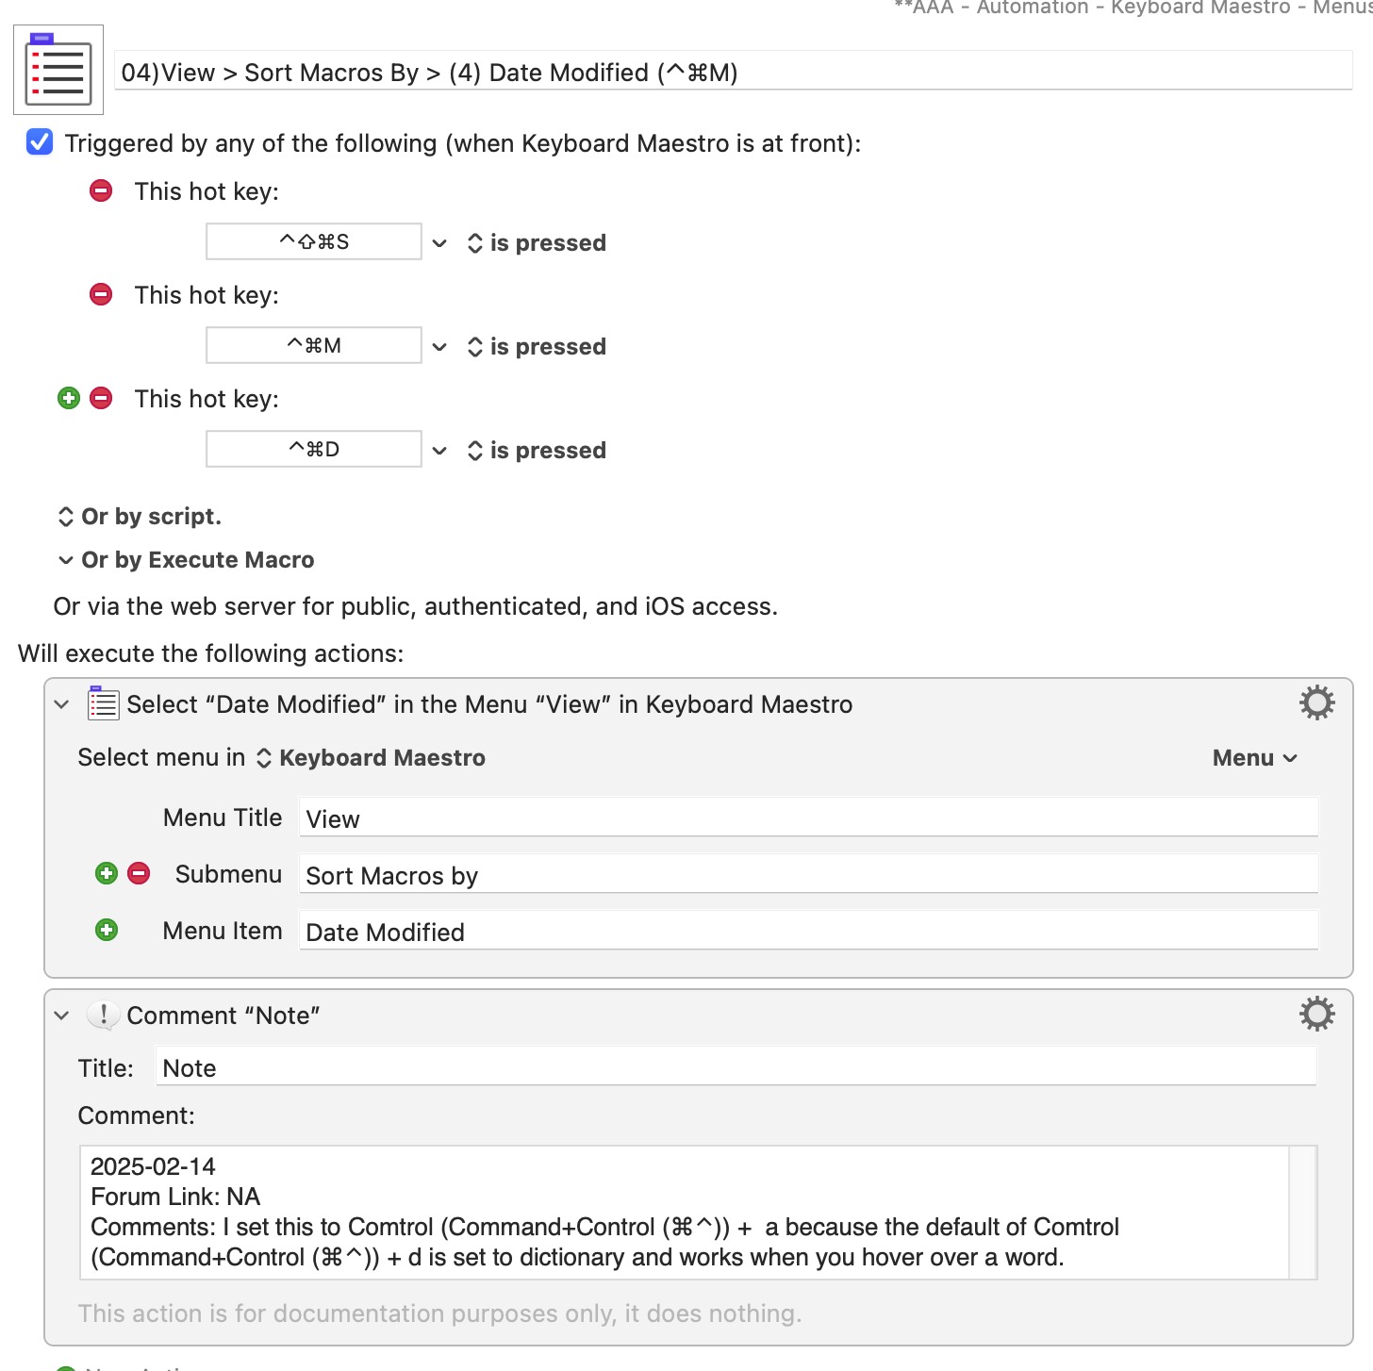
Task: Click the comment Title field 'Note'
Action: [x=736, y=1066]
